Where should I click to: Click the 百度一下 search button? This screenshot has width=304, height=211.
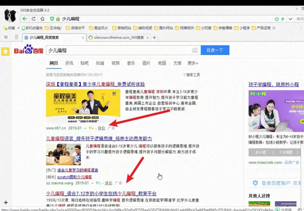tap(215, 50)
